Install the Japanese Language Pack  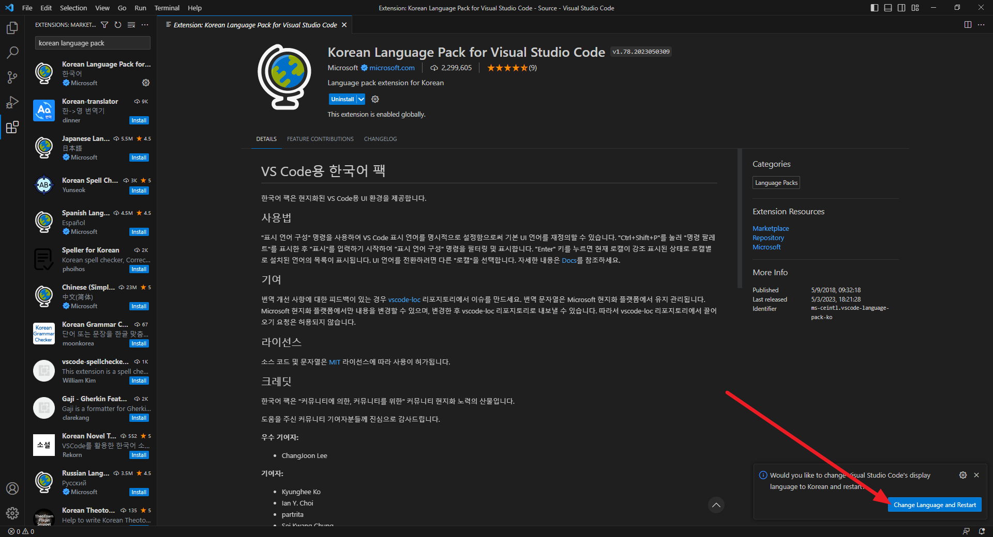[x=139, y=157]
